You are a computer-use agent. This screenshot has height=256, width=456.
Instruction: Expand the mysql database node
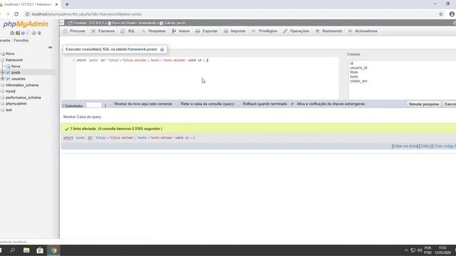tap(2, 92)
